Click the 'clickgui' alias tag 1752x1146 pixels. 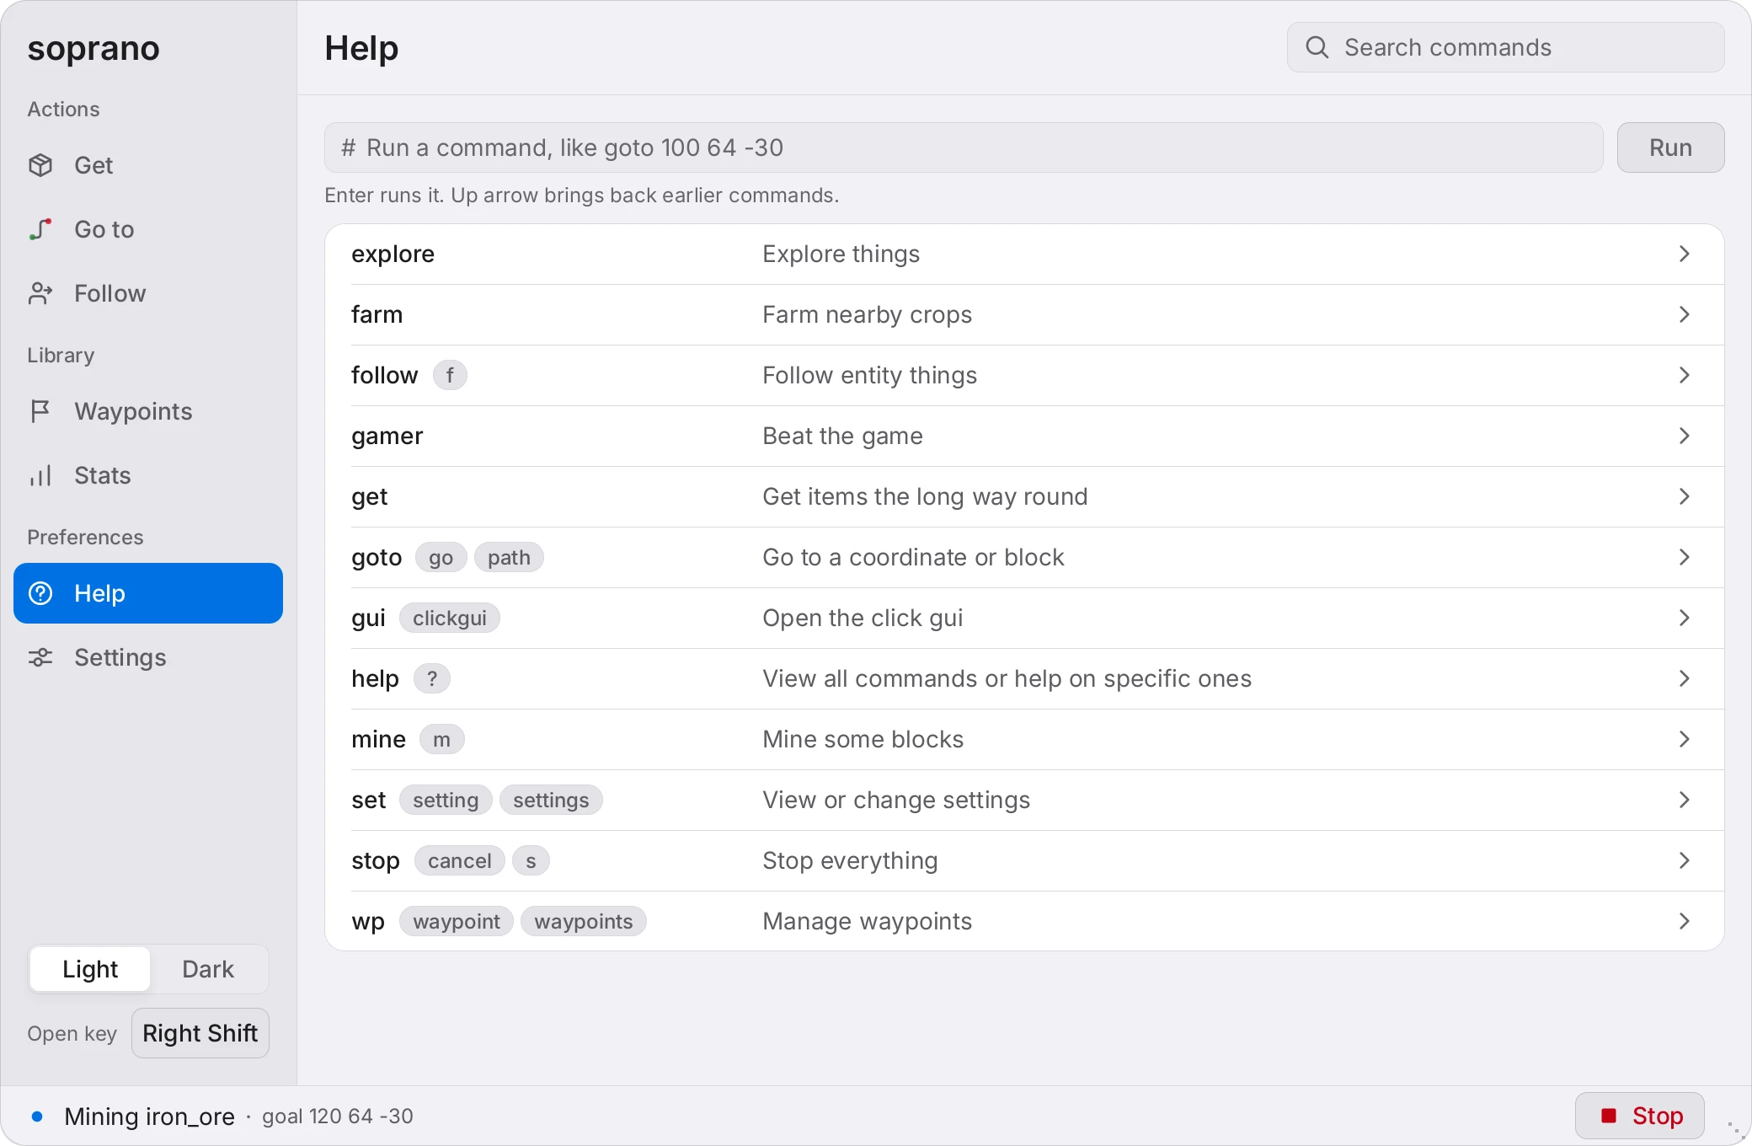450,618
